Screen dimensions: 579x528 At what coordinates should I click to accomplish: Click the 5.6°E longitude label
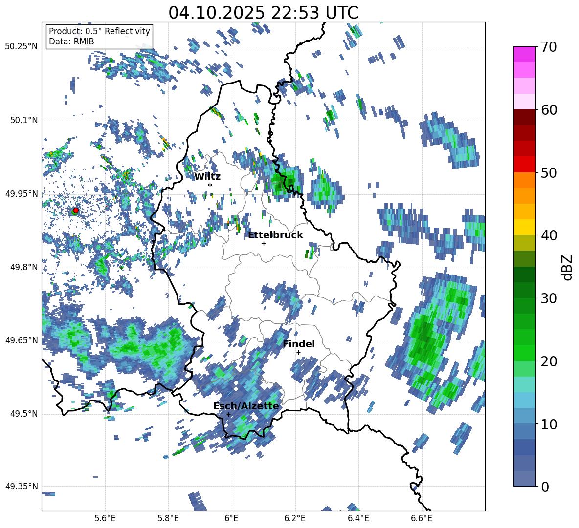pyautogui.click(x=105, y=518)
